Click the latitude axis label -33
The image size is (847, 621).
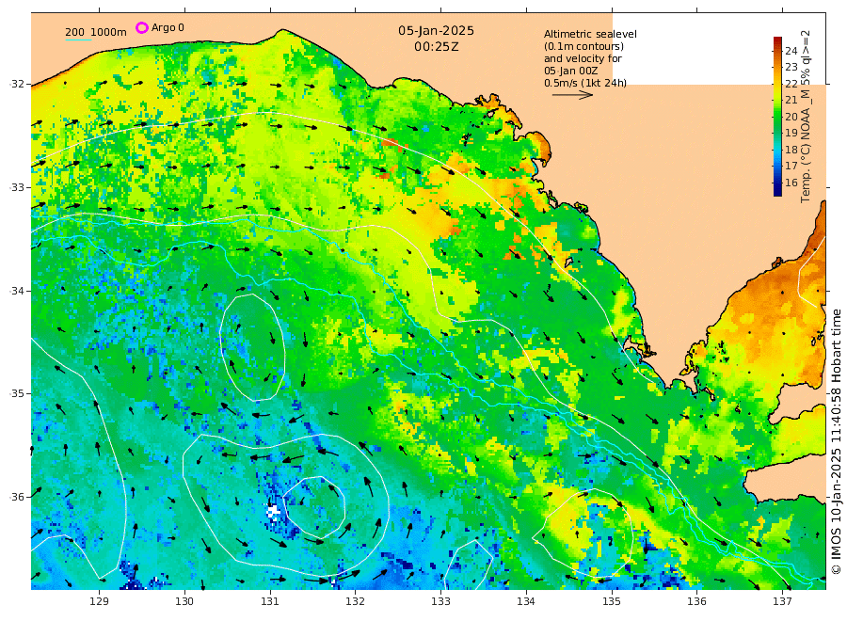click(17, 187)
